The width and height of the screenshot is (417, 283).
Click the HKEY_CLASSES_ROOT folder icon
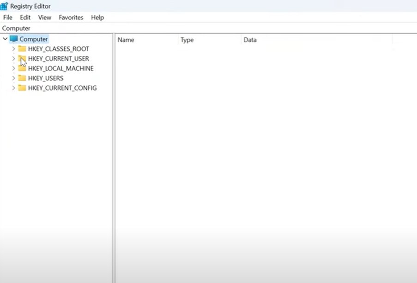tap(22, 48)
